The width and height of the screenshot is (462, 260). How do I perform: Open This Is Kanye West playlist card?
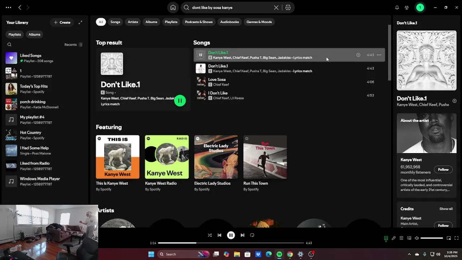[x=118, y=163]
